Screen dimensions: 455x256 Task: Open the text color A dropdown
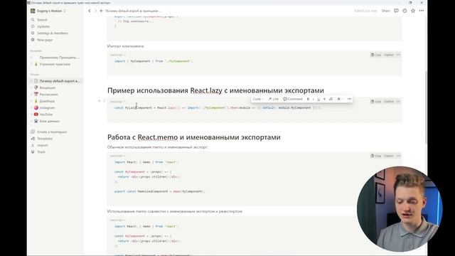[x=340, y=99]
